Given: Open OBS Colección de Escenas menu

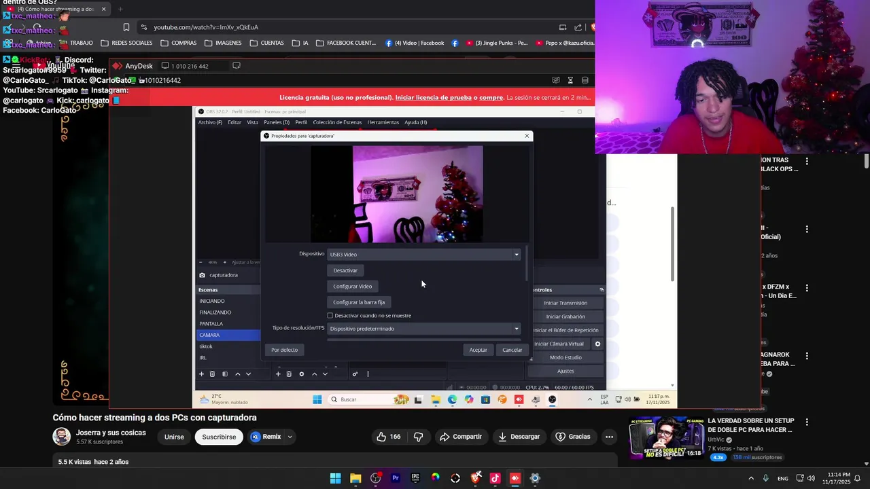Looking at the screenshot, I should (337, 122).
